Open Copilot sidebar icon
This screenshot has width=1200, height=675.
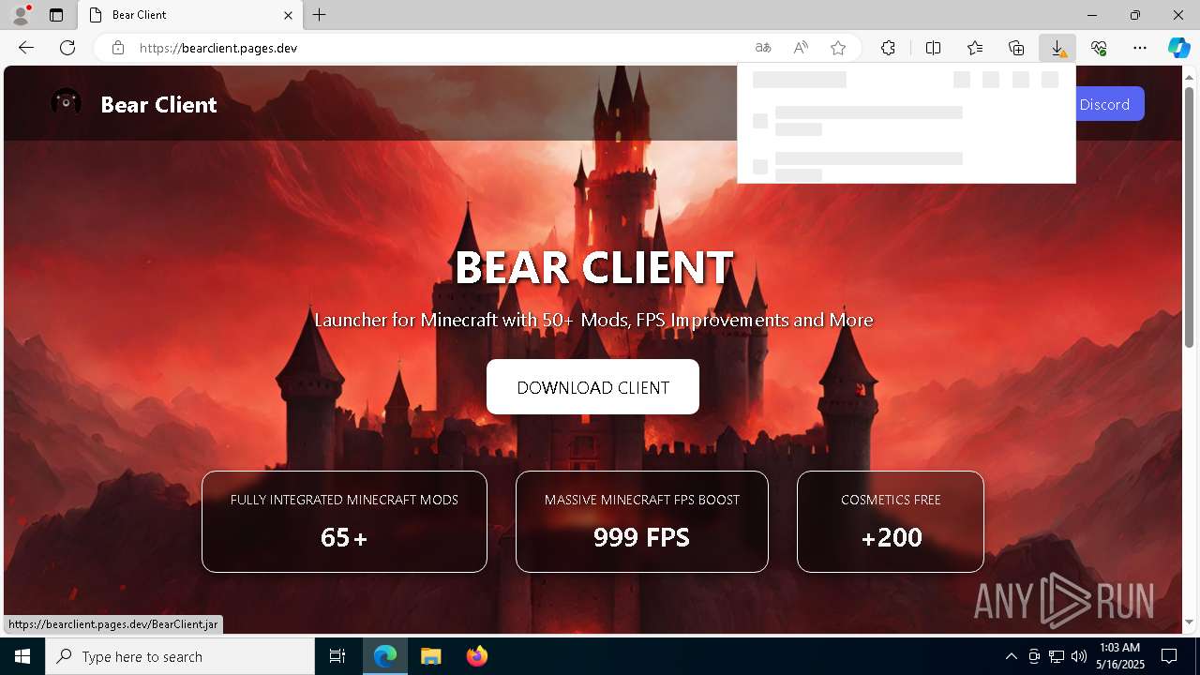click(1178, 48)
